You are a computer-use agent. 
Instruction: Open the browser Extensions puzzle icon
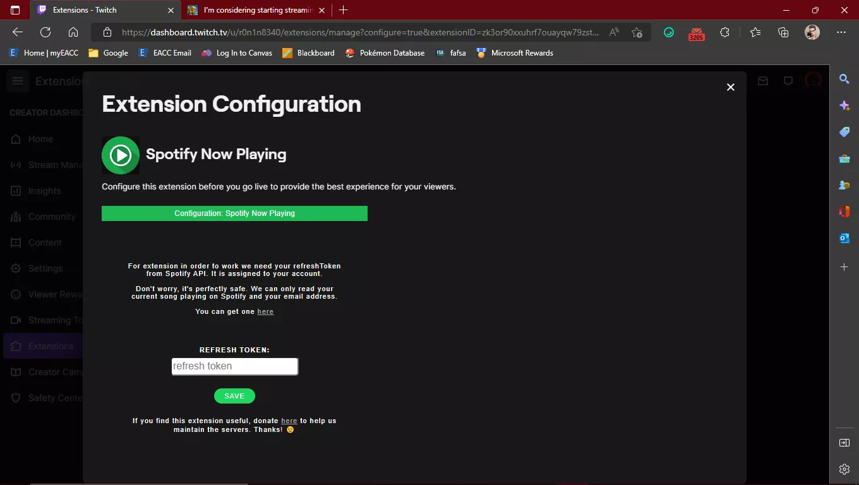724,32
